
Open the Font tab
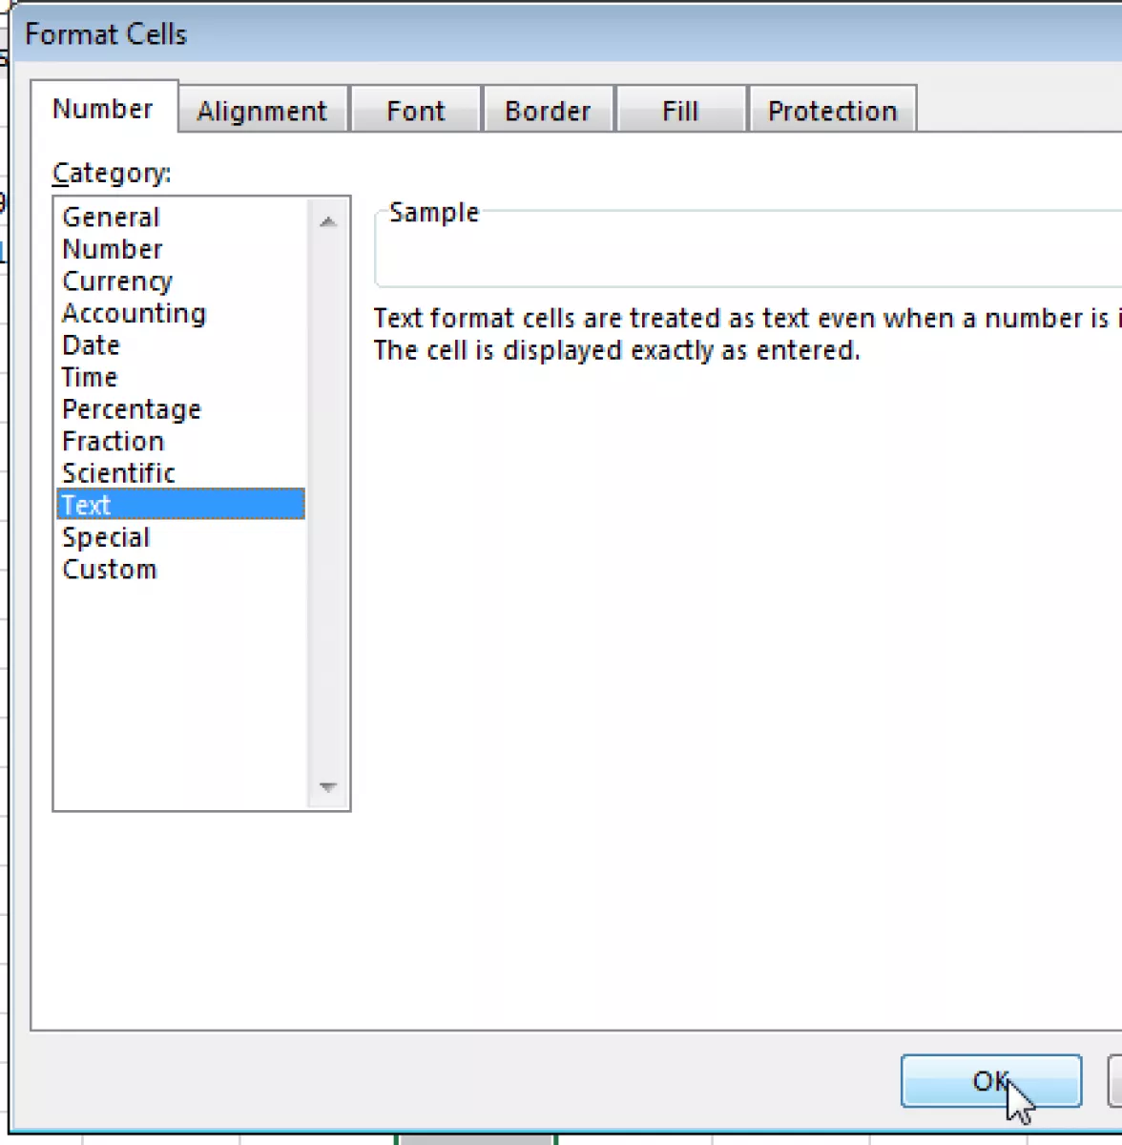tap(416, 111)
